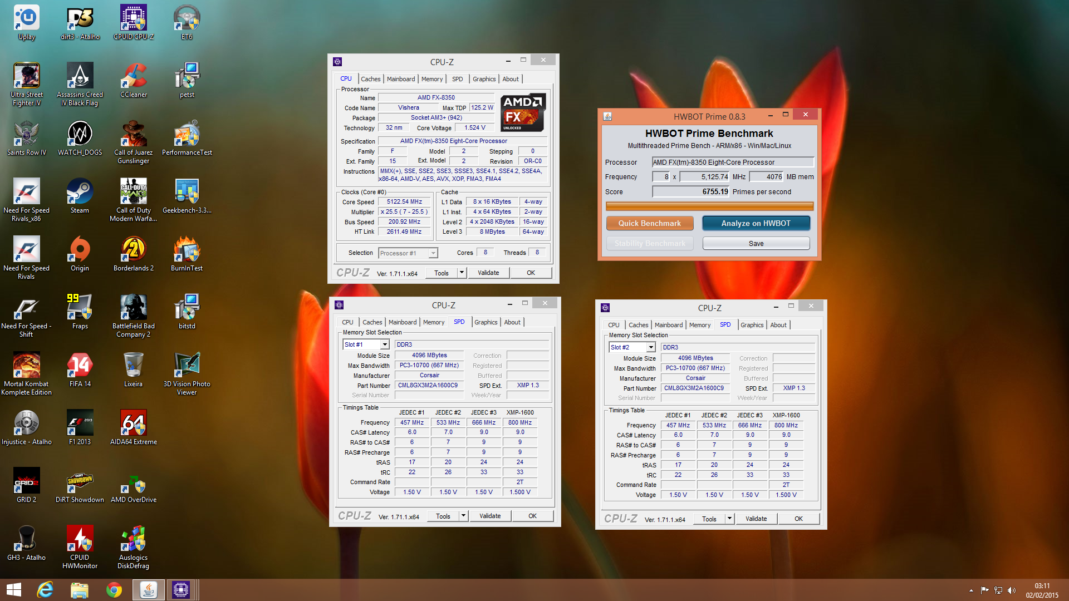The width and height of the screenshot is (1069, 601).
Task: Launch the Battlefield Bad Company 2 icon
Action: [x=134, y=316]
